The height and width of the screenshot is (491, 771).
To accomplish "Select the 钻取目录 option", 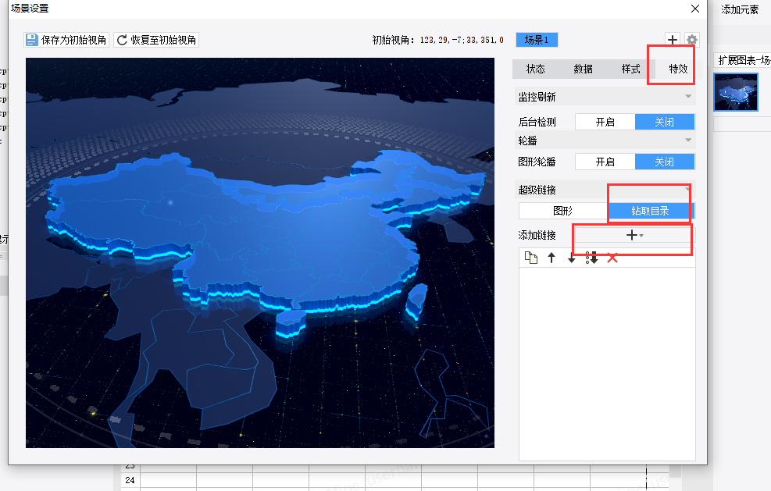I will click(651, 211).
